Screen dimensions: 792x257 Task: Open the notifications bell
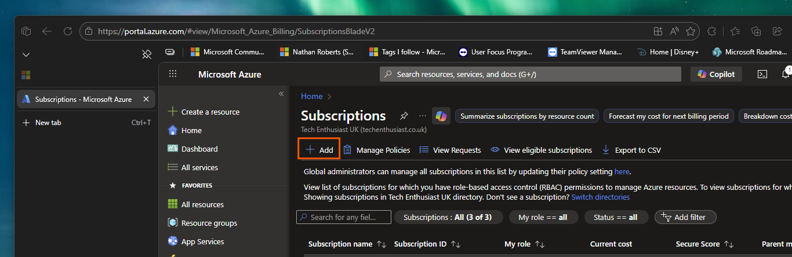tap(786, 74)
